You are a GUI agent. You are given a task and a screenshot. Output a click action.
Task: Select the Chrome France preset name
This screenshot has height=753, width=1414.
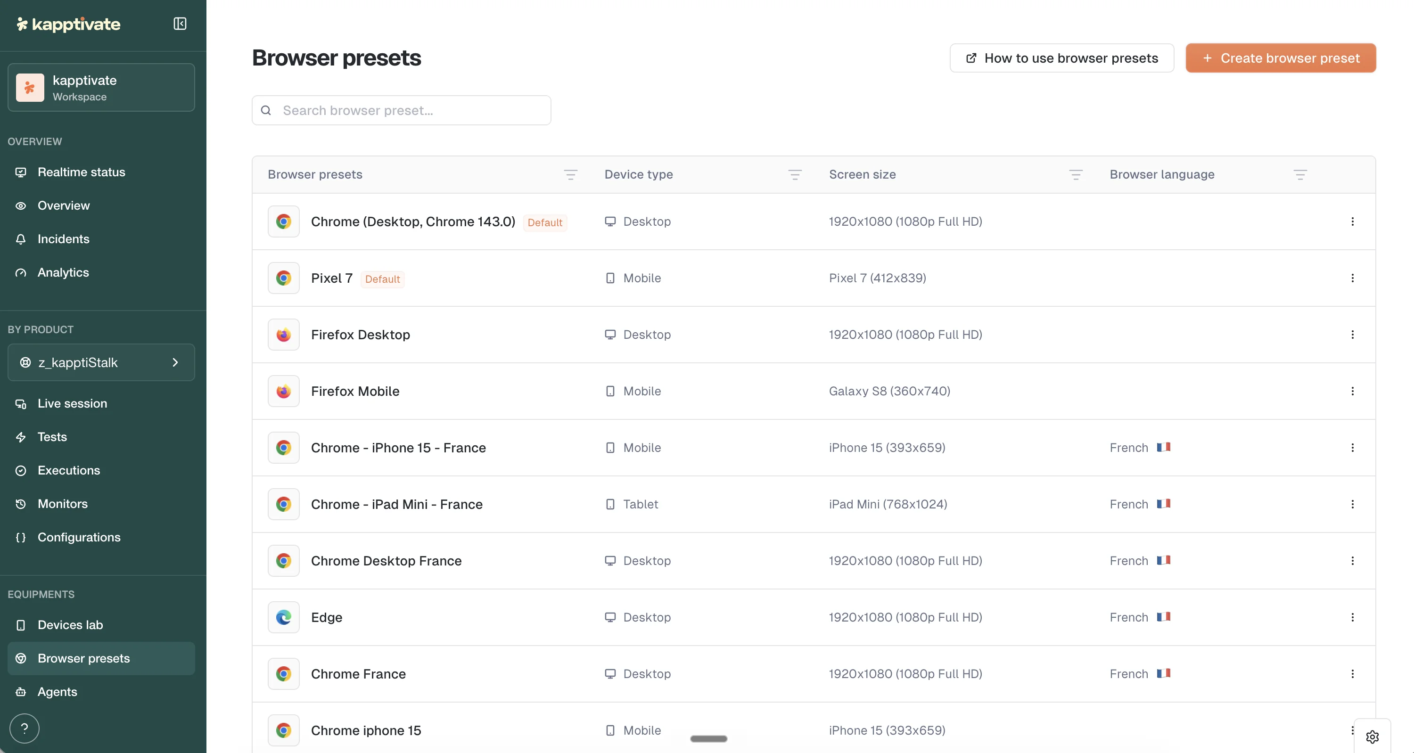[358, 674]
